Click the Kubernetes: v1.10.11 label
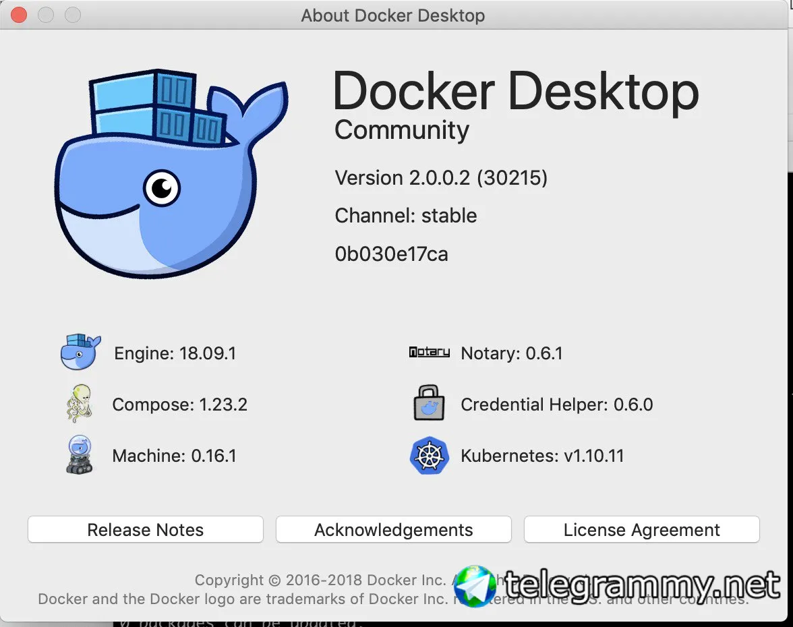The width and height of the screenshot is (793, 627). coord(542,456)
